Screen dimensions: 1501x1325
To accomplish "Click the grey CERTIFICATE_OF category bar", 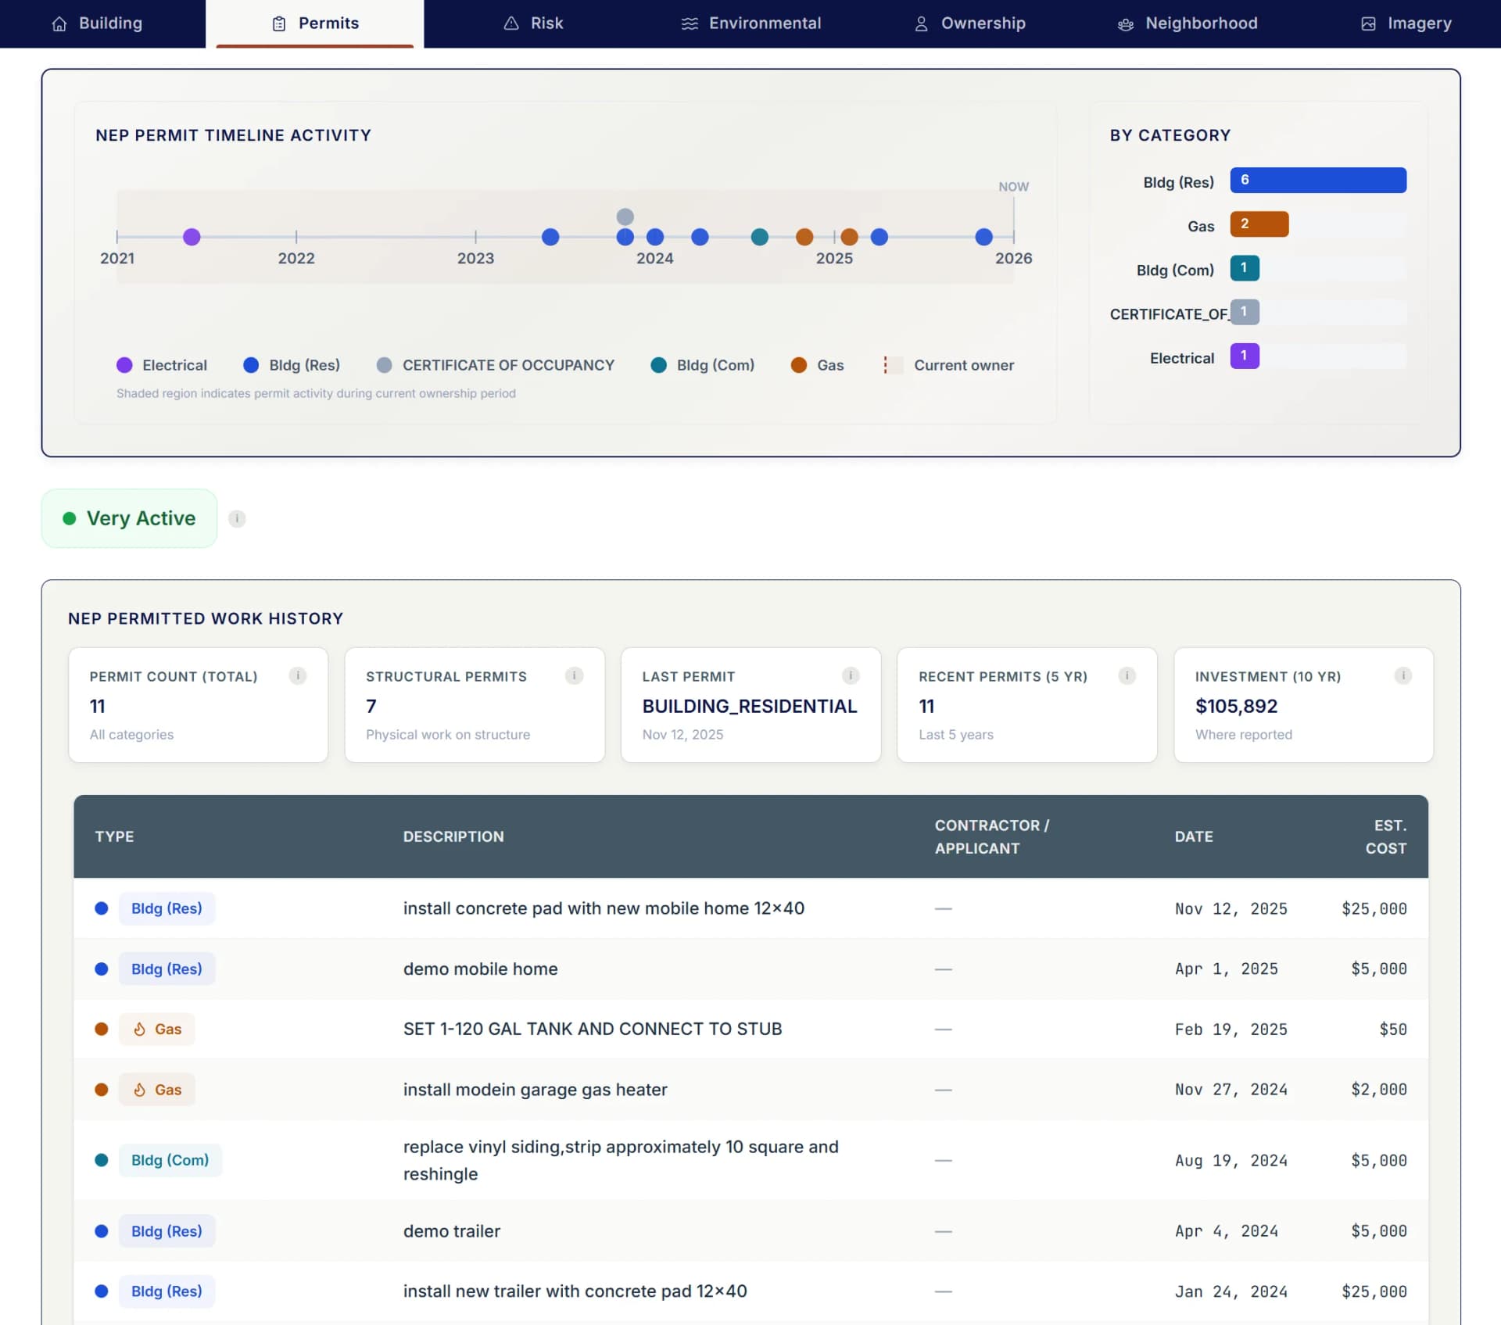I will [x=1245, y=312].
